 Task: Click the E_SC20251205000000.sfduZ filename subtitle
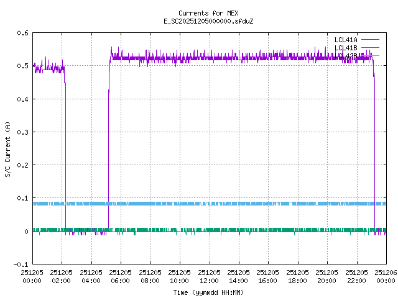[x=208, y=21]
